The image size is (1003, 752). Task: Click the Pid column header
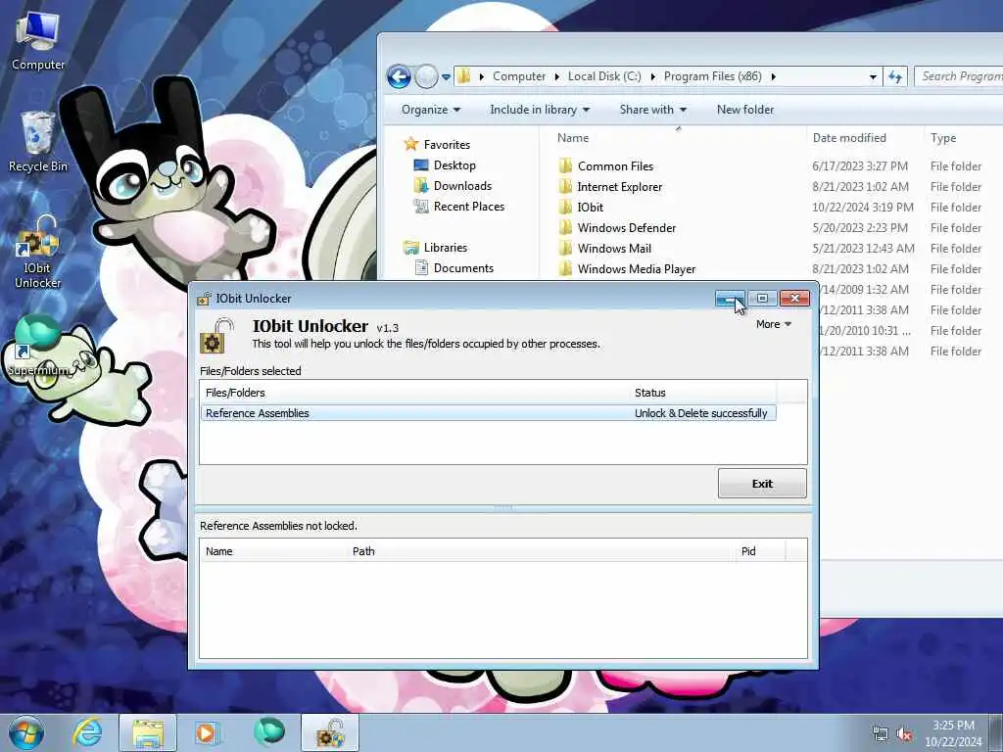pyautogui.click(x=760, y=551)
